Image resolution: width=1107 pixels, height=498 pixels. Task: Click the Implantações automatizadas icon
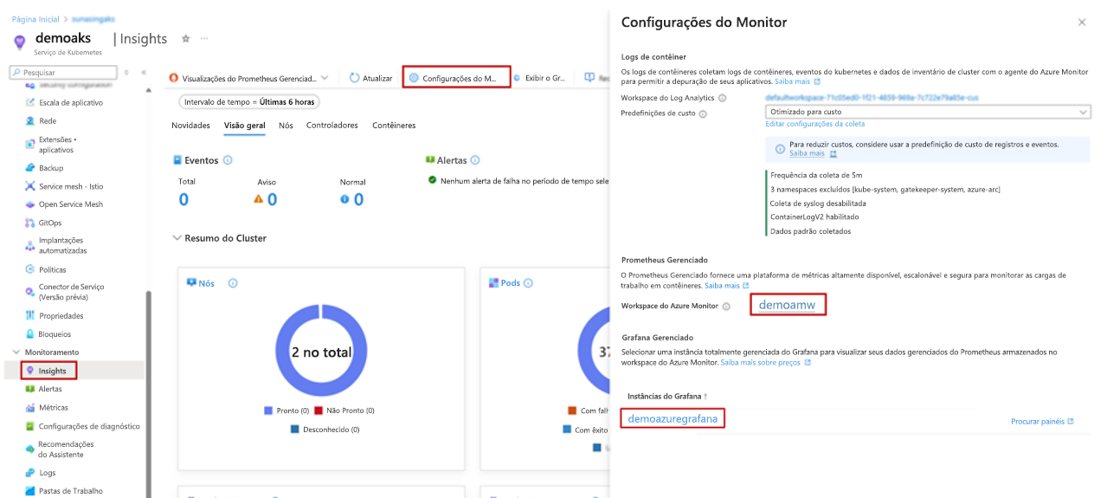pyautogui.click(x=30, y=245)
